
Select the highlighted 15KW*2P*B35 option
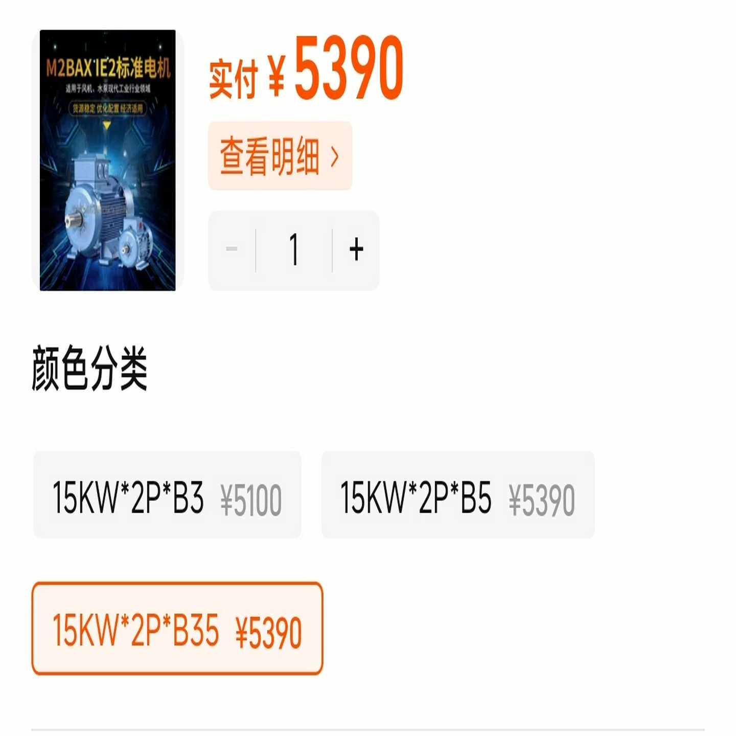(x=177, y=628)
